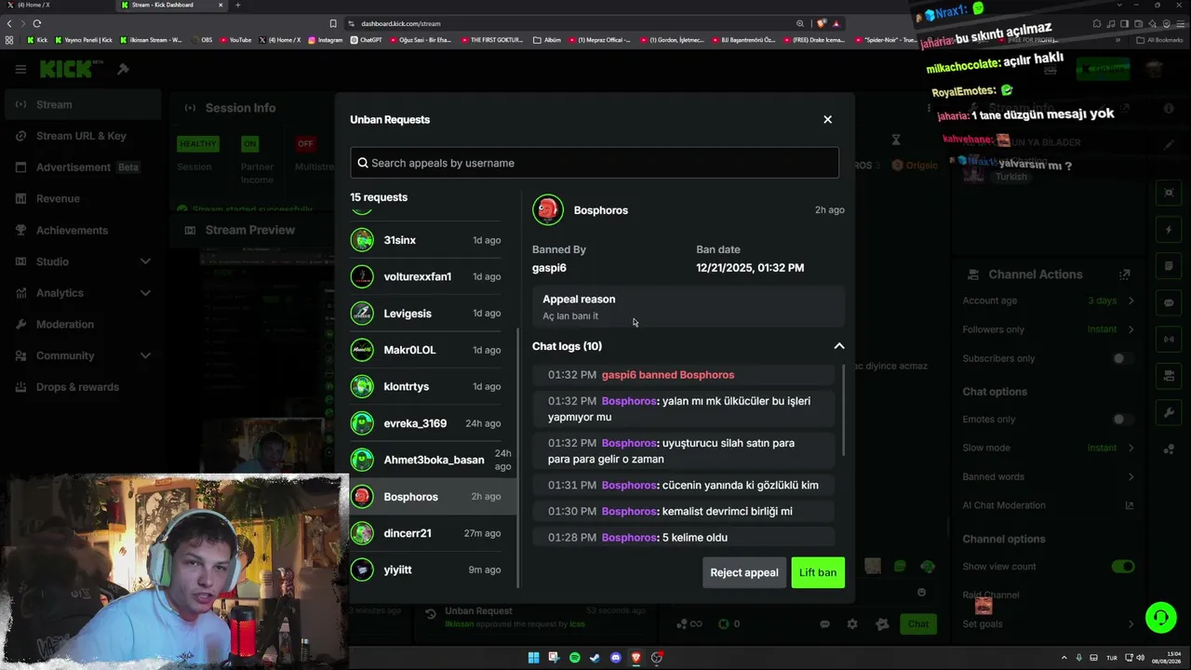Open Stream in the sidebar
This screenshot has height=670, width=1191.
[x=82, y=104]
